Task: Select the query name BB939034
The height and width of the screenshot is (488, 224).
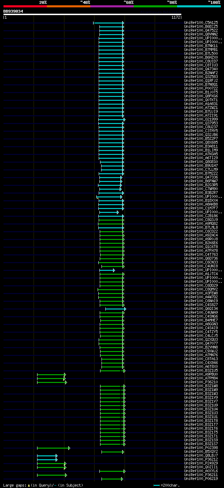Action: tap(13, 11)
